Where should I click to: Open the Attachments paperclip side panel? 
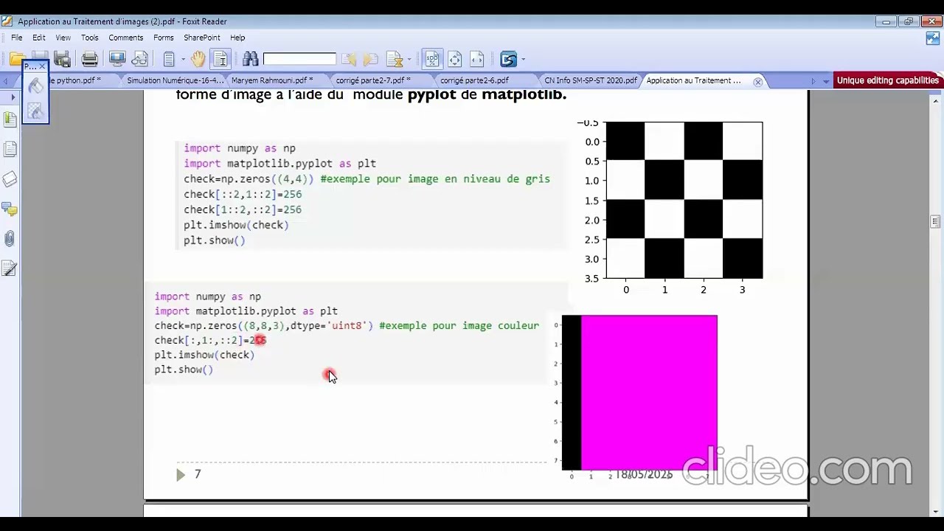[x=10, y=239]
